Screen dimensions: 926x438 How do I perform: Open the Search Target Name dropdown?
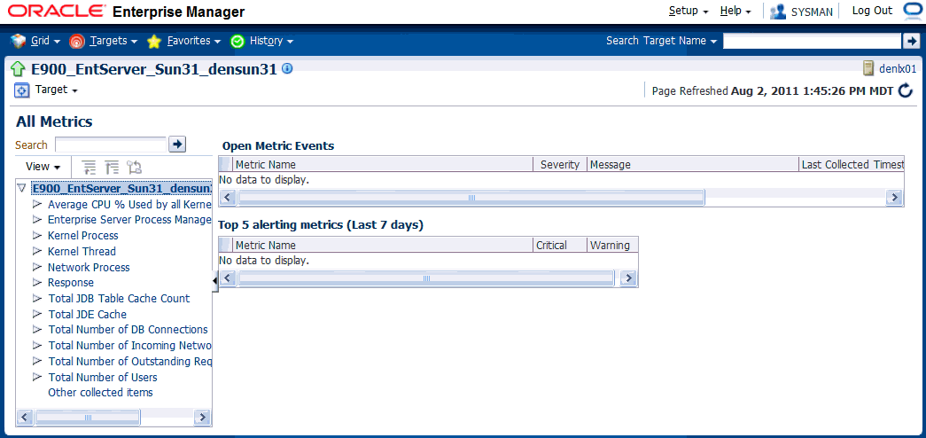coord(661,41)
